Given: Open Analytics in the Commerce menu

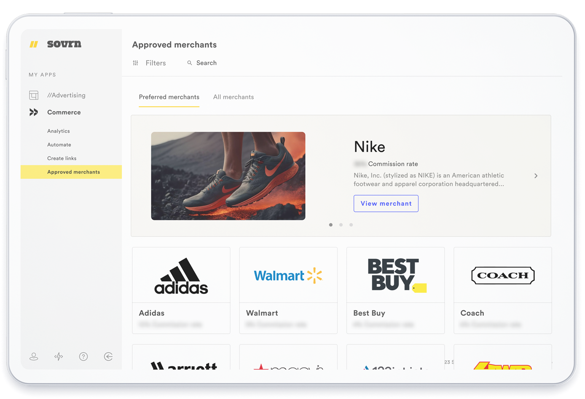Looking at the screenshot, I should point(59,131).
